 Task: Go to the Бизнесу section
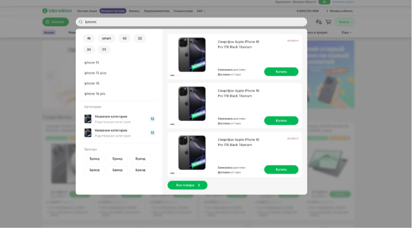pos(134,11)
